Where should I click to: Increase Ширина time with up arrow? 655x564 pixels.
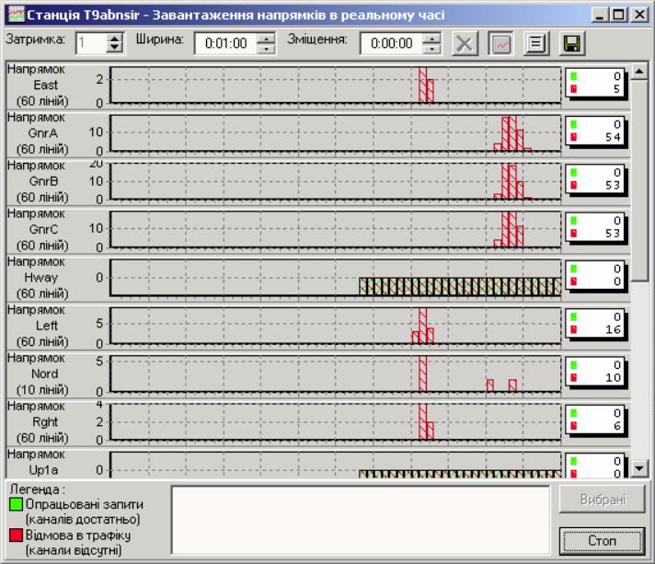(266, 39)
